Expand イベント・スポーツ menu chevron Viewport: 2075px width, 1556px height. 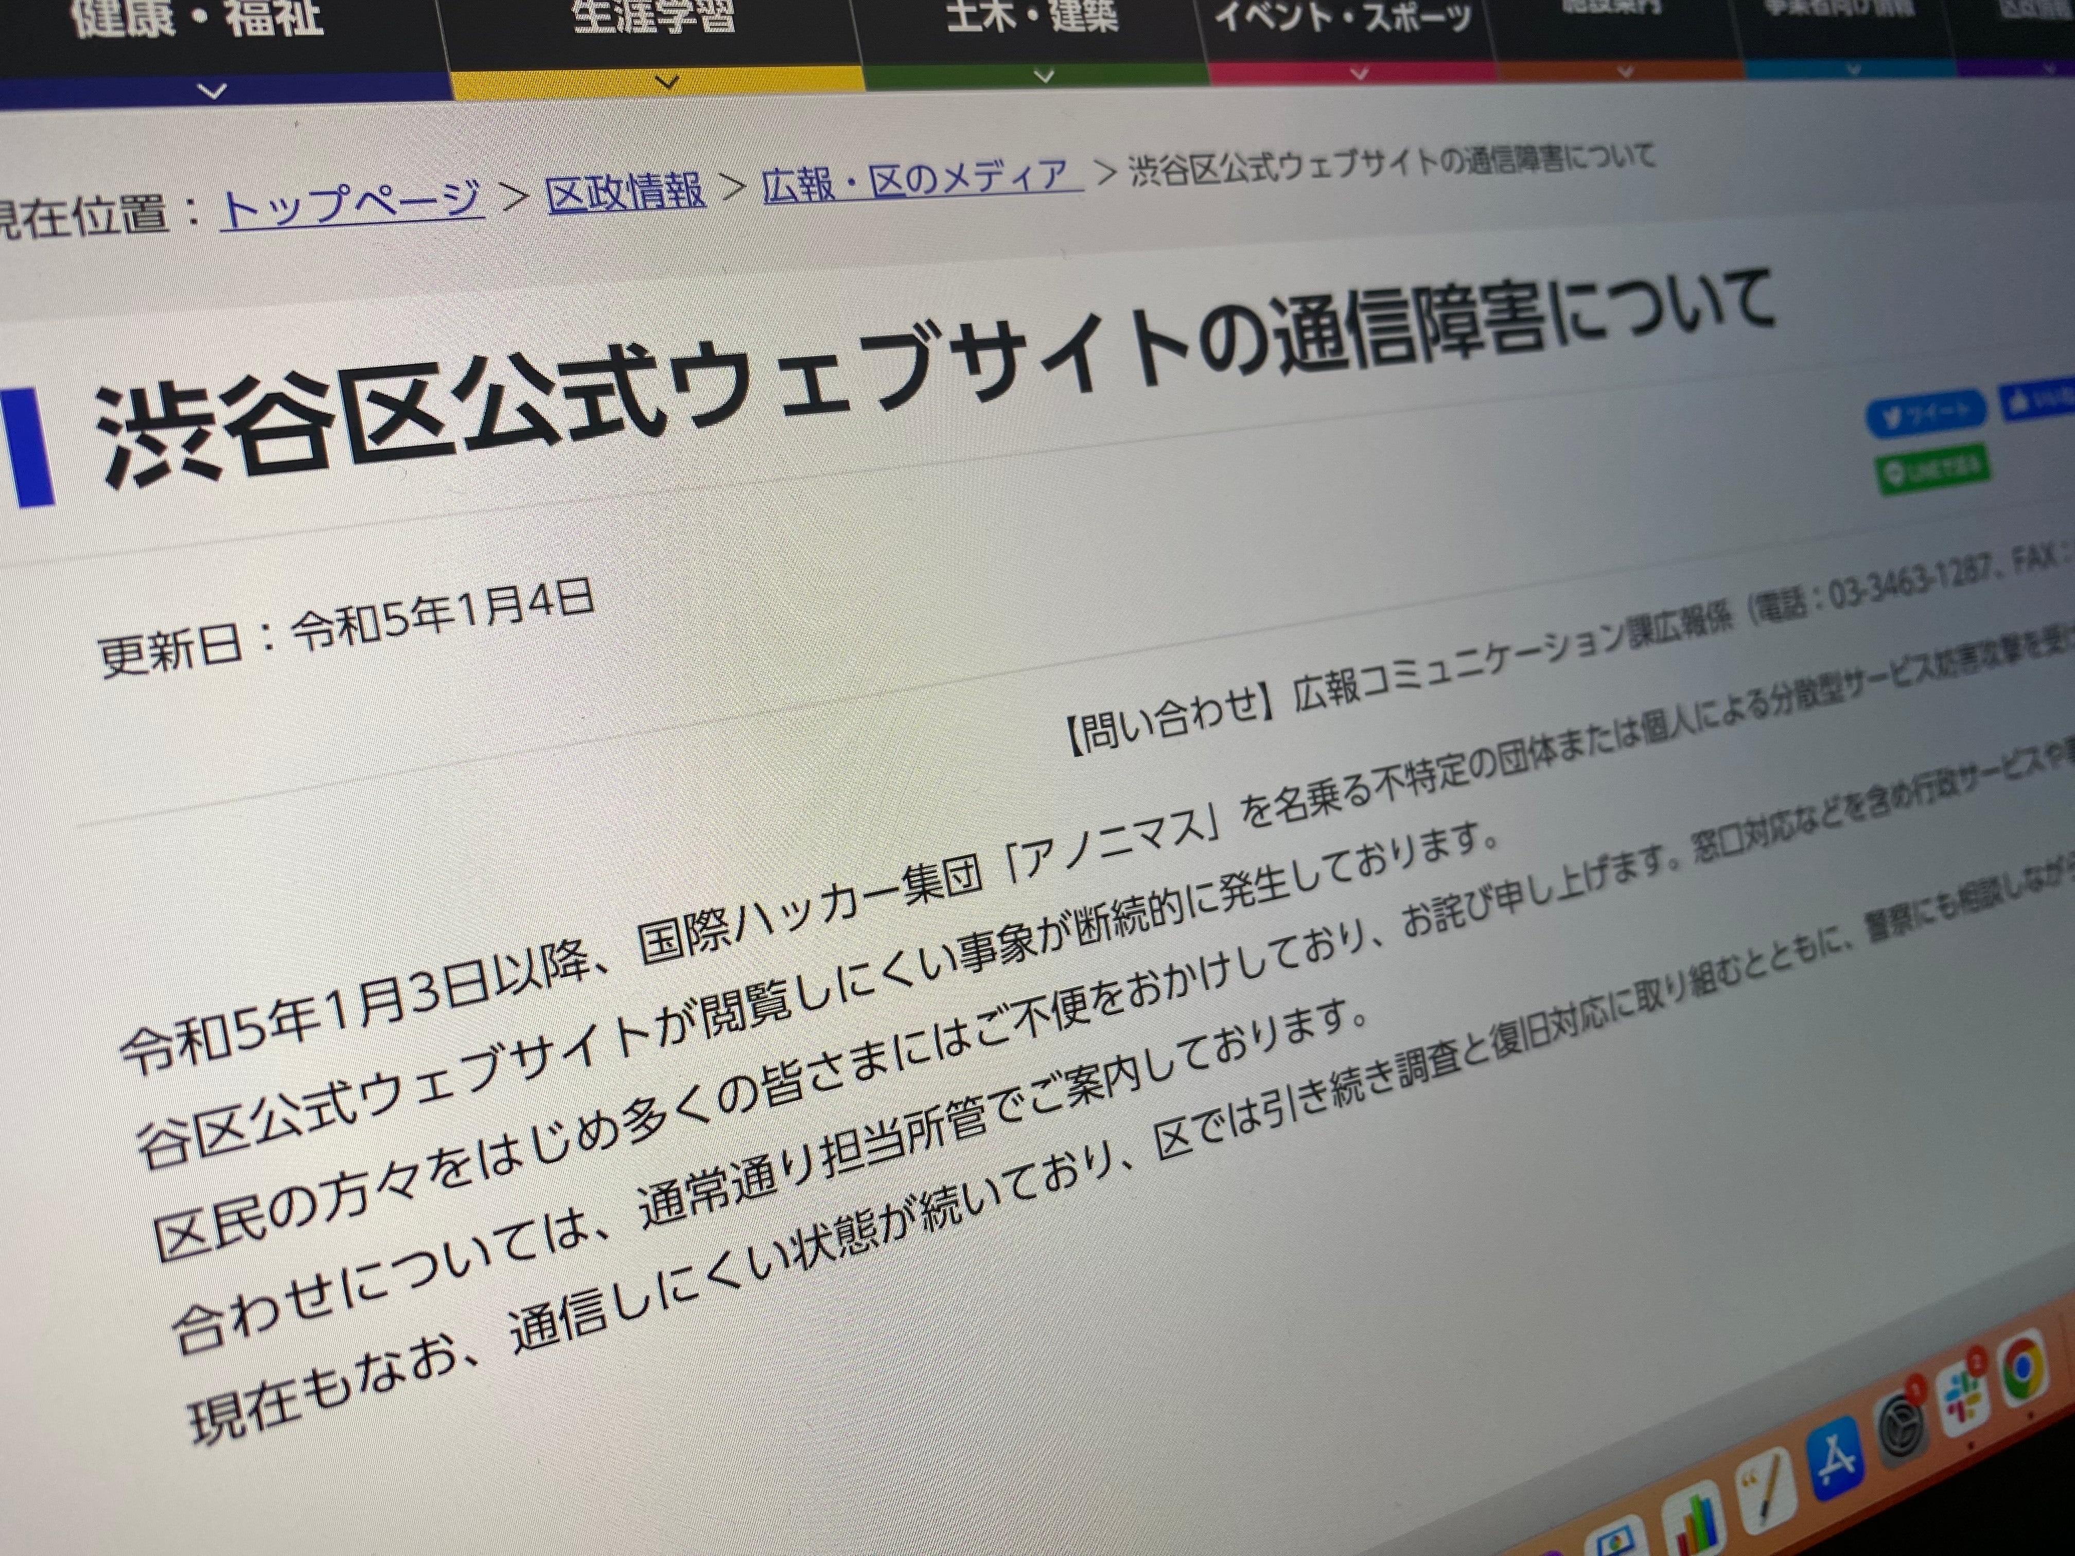1358,73
